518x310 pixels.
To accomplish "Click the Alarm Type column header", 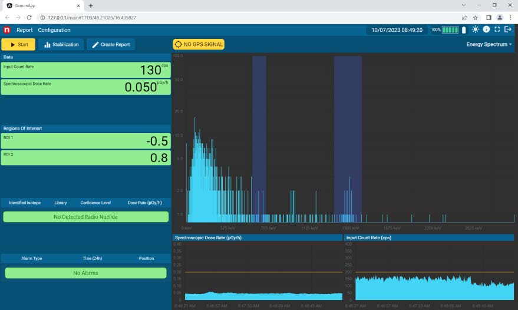I will [x=32, y=259].
